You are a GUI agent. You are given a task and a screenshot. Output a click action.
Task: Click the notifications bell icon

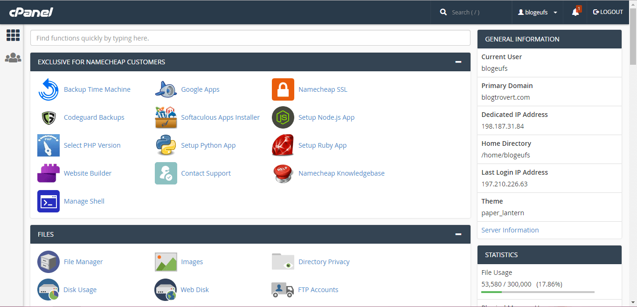[x=575, y=12]
